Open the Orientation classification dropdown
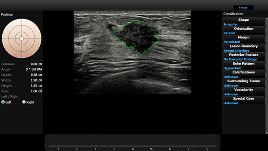268x151 pixels. [x=243, y=30]
